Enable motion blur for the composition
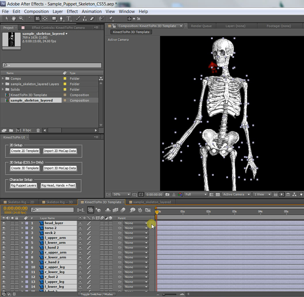304x297 pixels. coord(123,210)
